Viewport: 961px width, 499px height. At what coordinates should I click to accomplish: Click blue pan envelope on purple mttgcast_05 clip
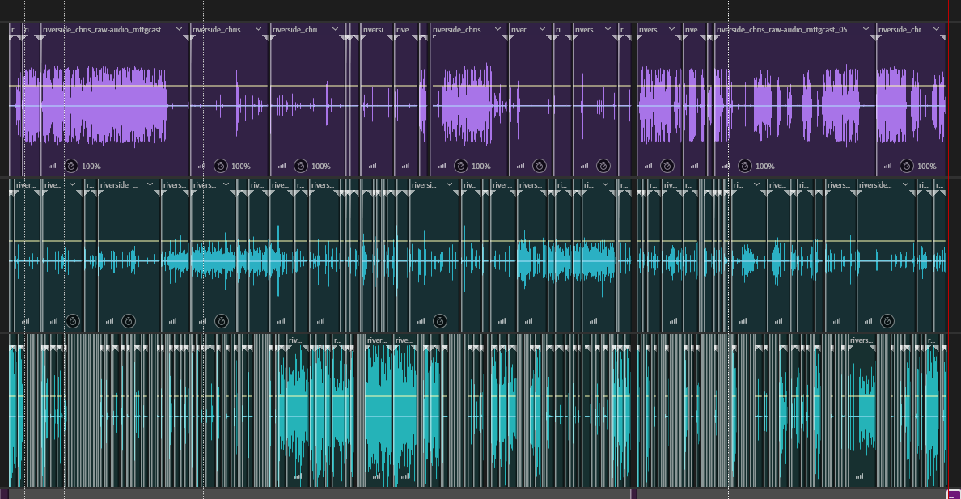click(x=795, y=105)
